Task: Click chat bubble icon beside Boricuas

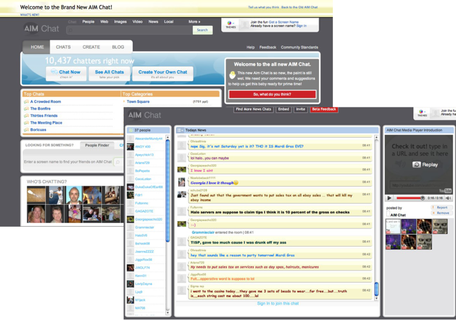Action: click(x=26, y=130)
